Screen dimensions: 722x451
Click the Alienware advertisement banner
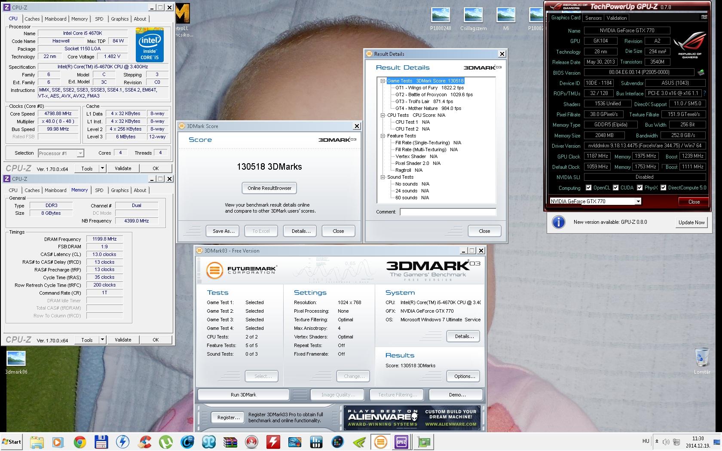point(412,417)
